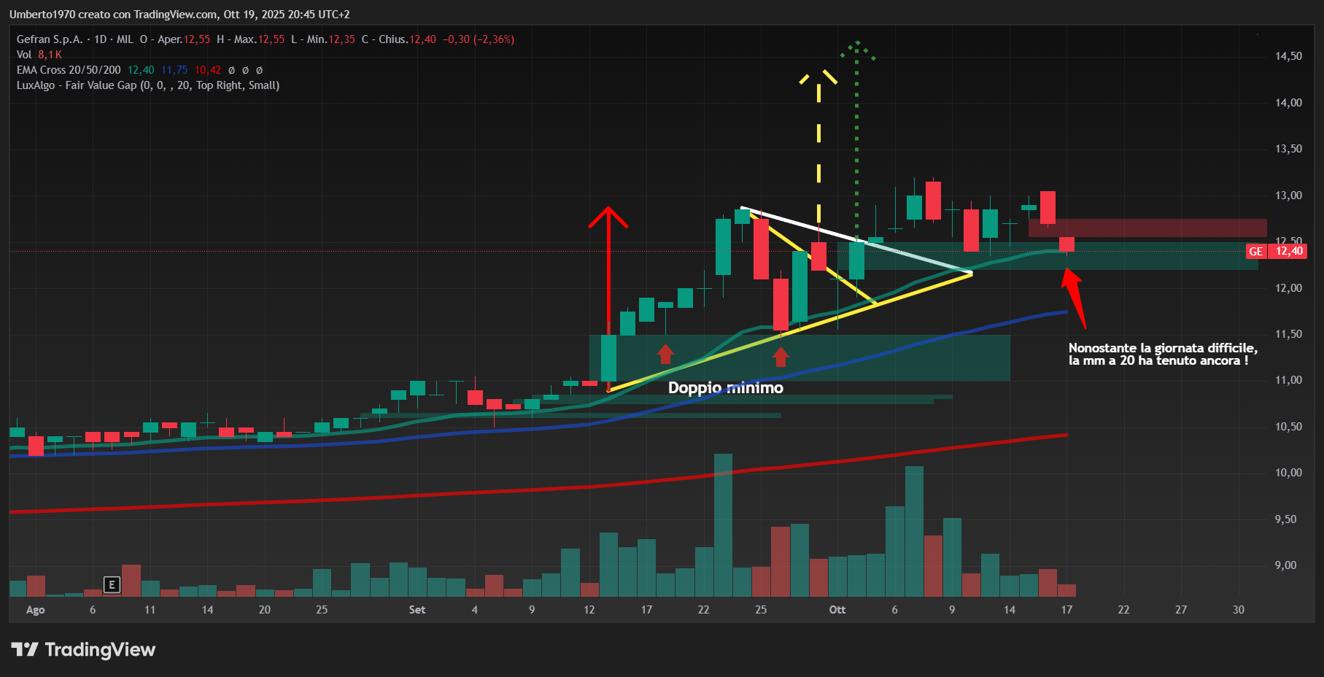Click the Vol 8,1K legend entry
1324x677 pixels.
tap(39, 55)
